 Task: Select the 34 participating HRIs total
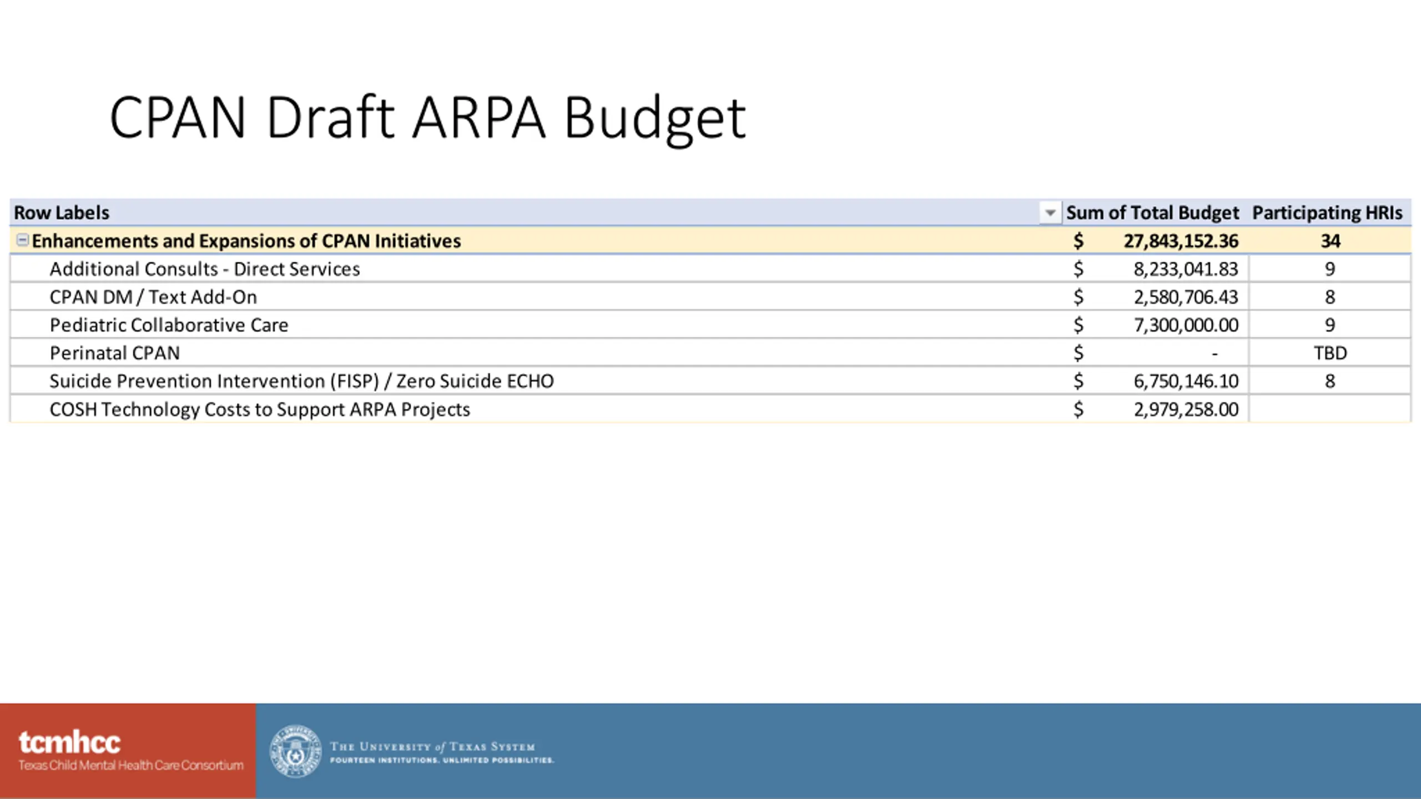tap(1331, 241)
